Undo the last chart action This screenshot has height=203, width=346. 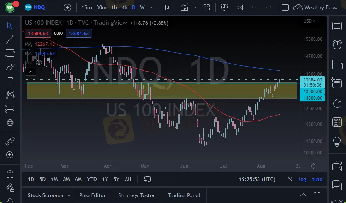(254, 7)
